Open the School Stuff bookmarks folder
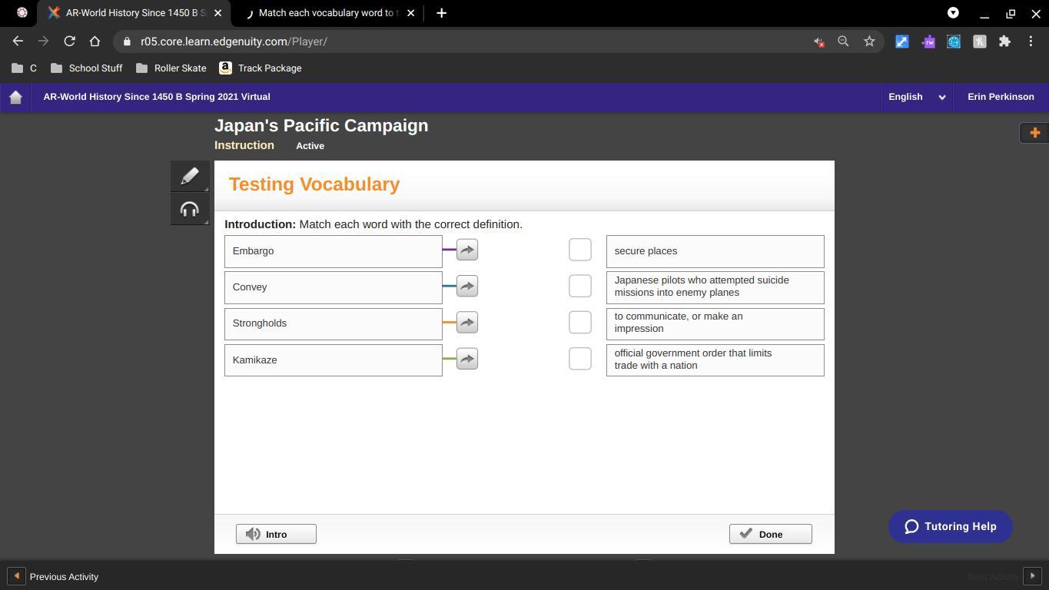The image size is (1049, 590). (x=86, y=68)
